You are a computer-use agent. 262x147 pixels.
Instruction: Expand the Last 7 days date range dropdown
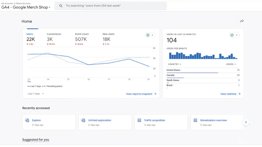tap(36, 94)
